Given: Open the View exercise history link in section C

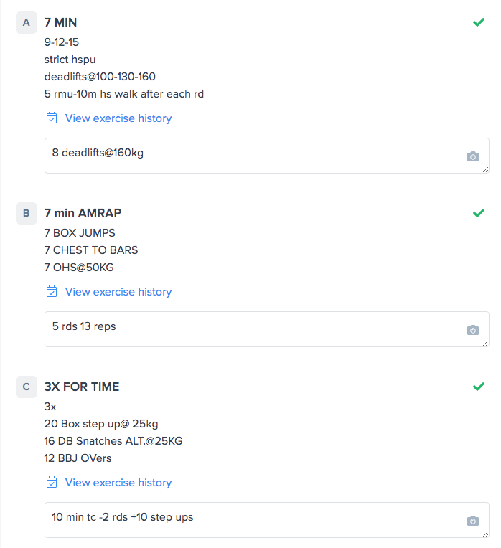Looking at the screenshot, I should 118,483.
